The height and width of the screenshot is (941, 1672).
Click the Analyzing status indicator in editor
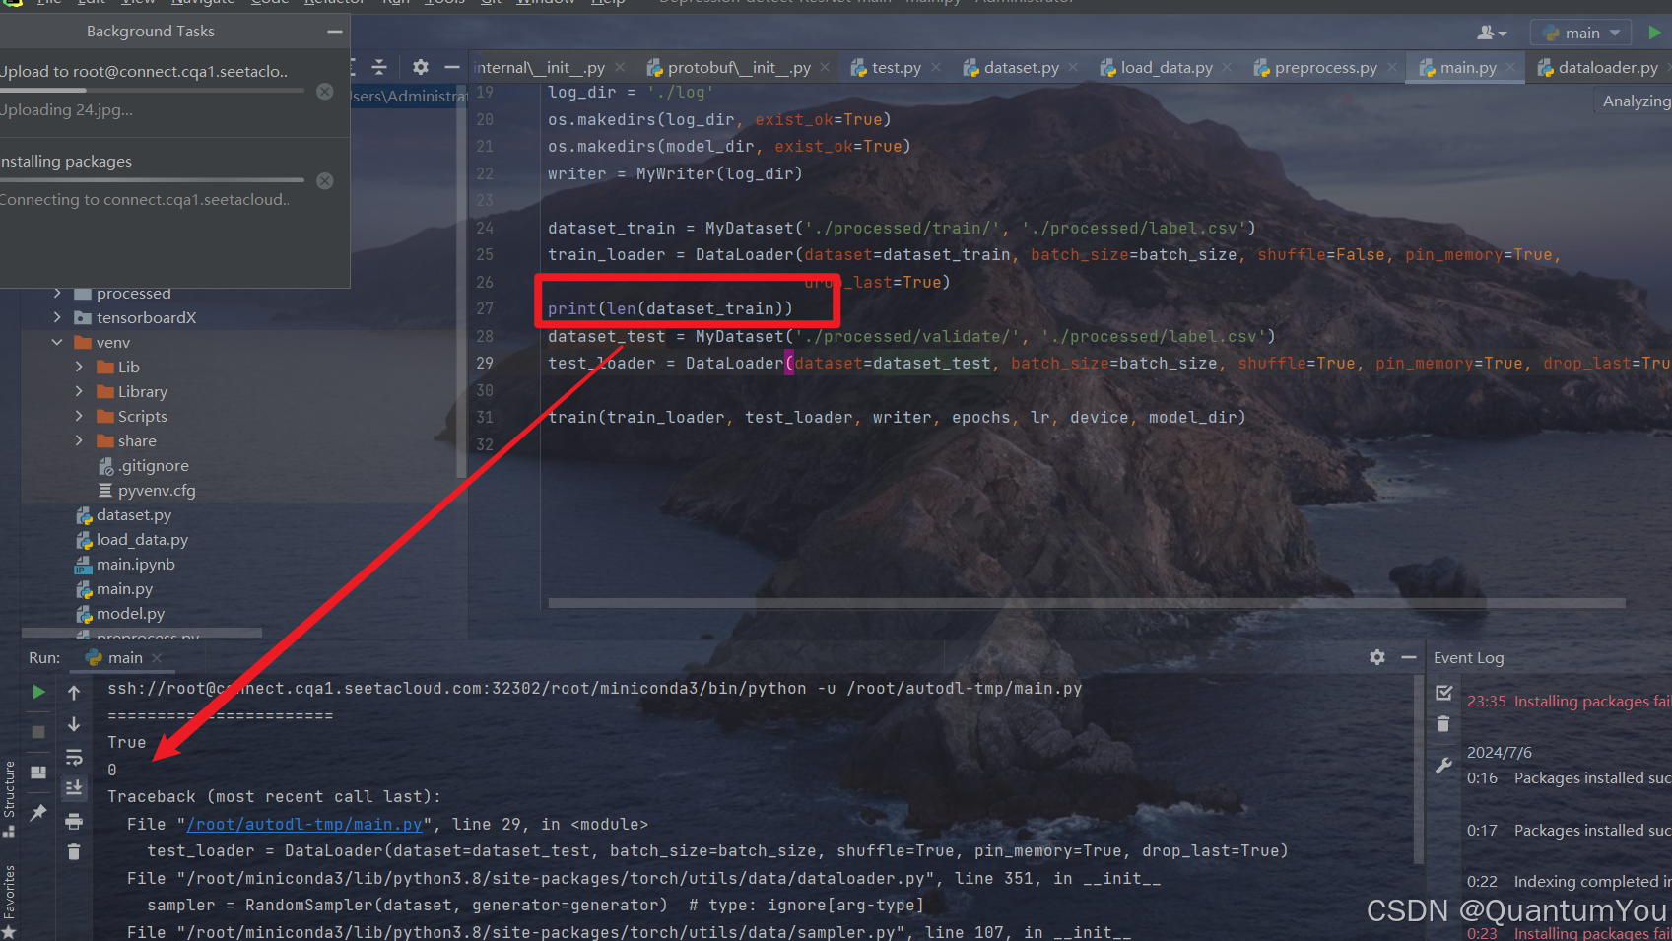1636,101
